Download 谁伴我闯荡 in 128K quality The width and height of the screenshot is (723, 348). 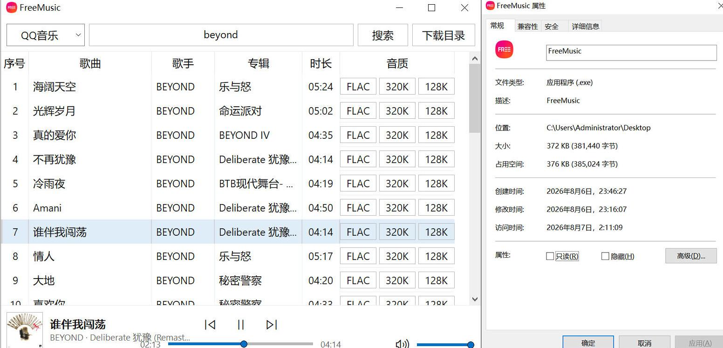[x=437, y=232]
